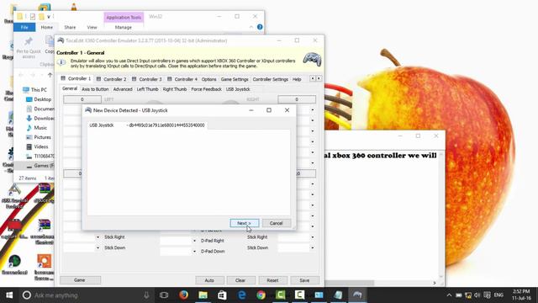Cancel the New Device Detected dialog

click(277, 223)
